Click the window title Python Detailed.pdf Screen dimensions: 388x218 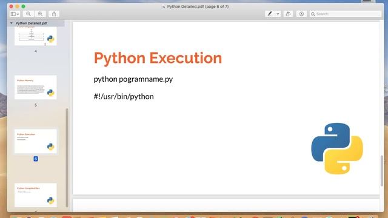(198, 7)
